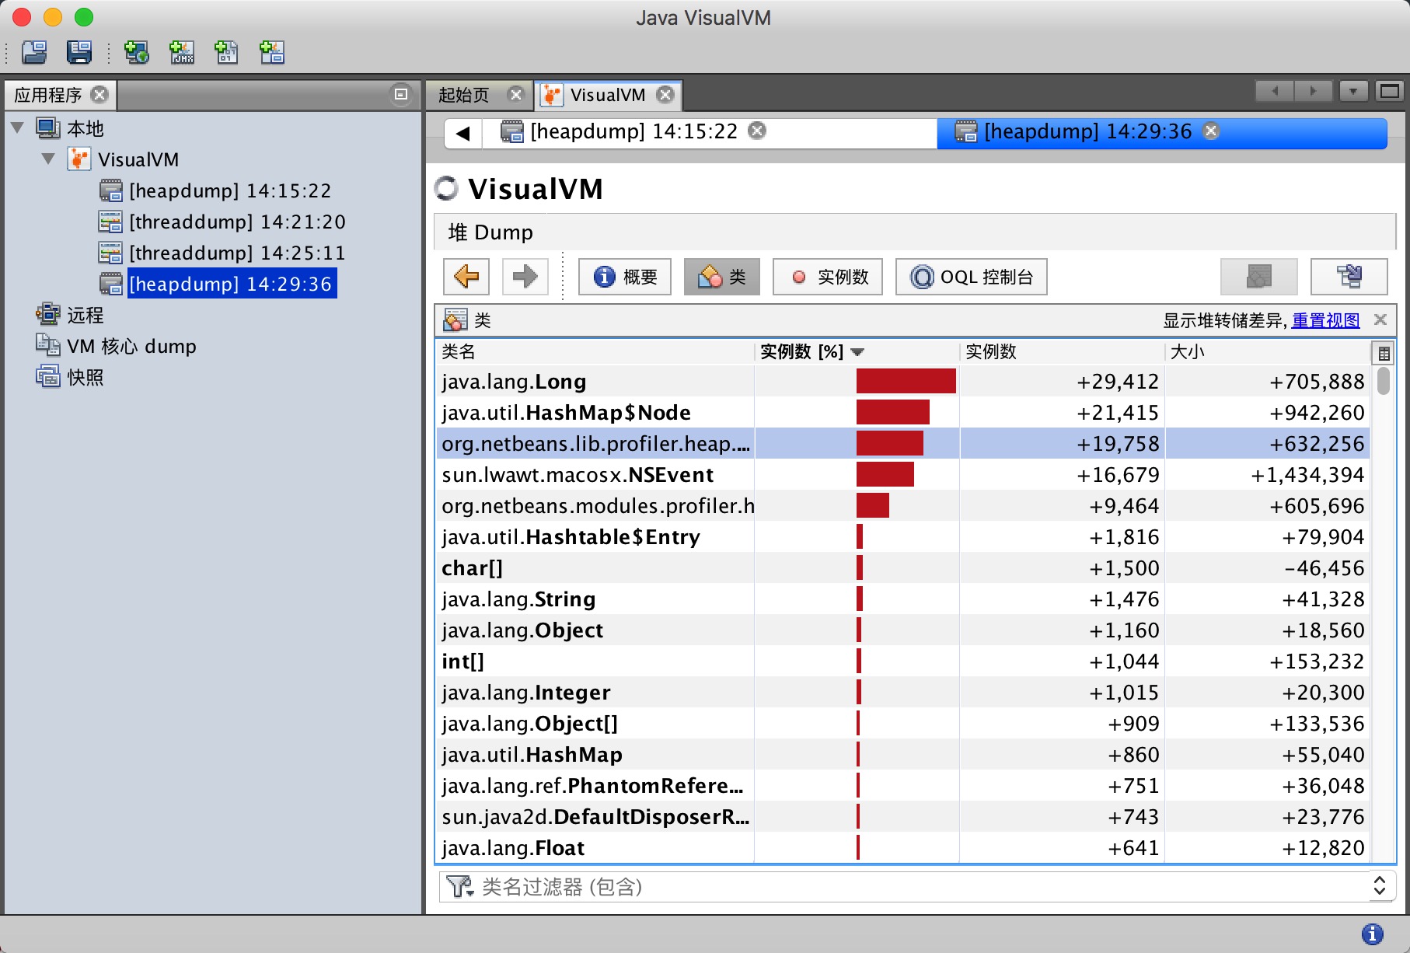Switch to the 起始页 tab
The image size is (1410, 953).
click(464, 95)
